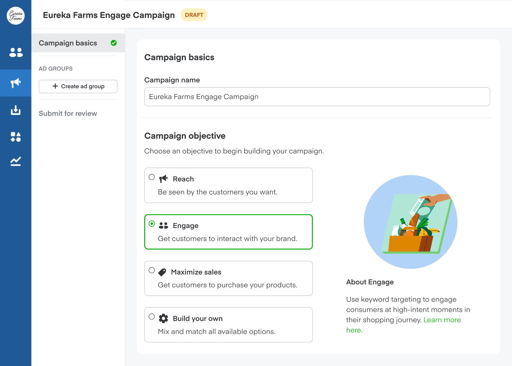Go to Submit for review

[68, 113]
